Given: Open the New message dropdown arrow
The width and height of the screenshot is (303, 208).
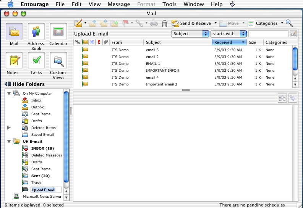Looking at the screenshot, I should 85,23.
